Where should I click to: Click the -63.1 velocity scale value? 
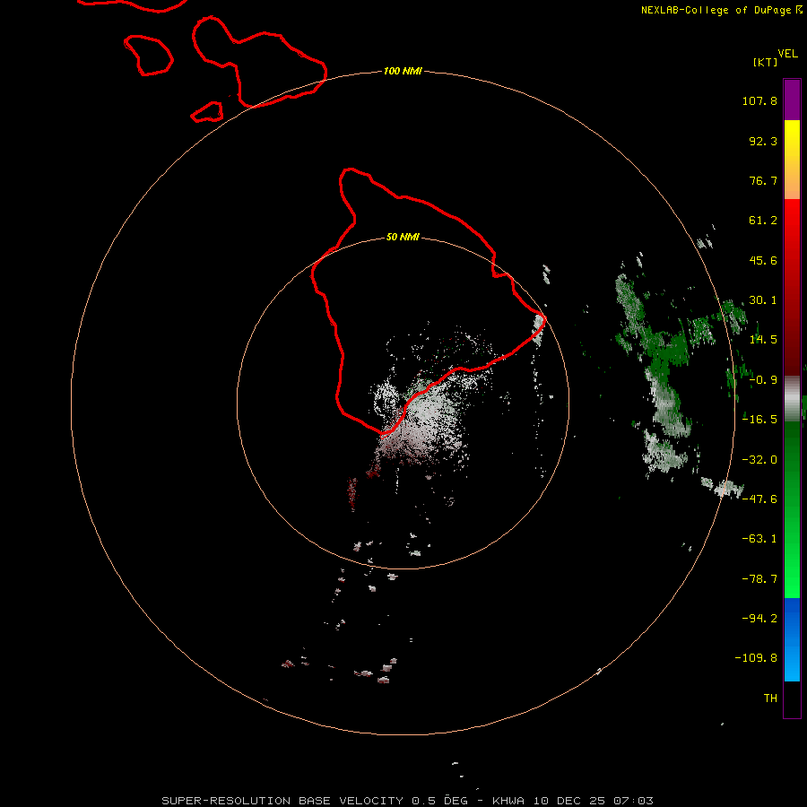point(759,539)
